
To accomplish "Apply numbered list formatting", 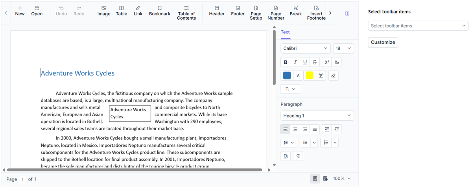I will (326, 143).
